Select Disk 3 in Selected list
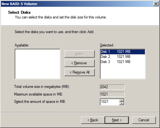The width and height of the screenshot is (160, 128). [x=123, y=62]
